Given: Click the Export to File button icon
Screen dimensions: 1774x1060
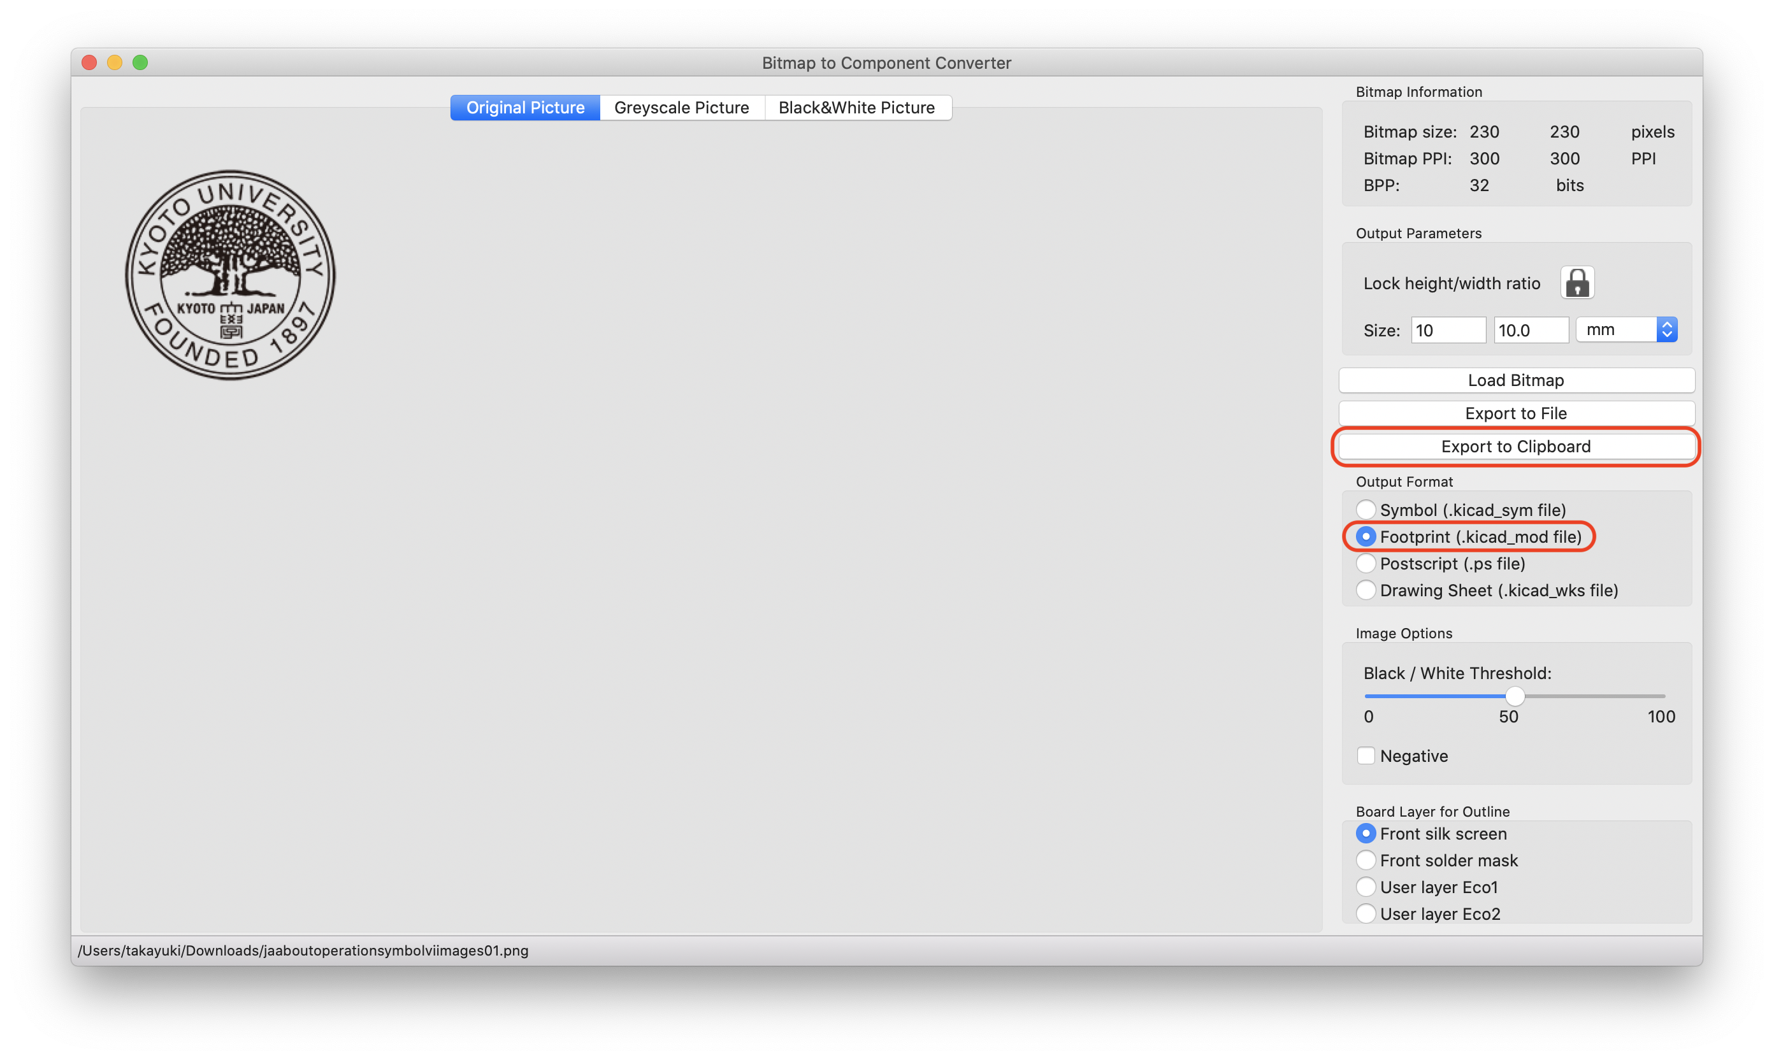Looking at the screenshot, I should 1514,413.
